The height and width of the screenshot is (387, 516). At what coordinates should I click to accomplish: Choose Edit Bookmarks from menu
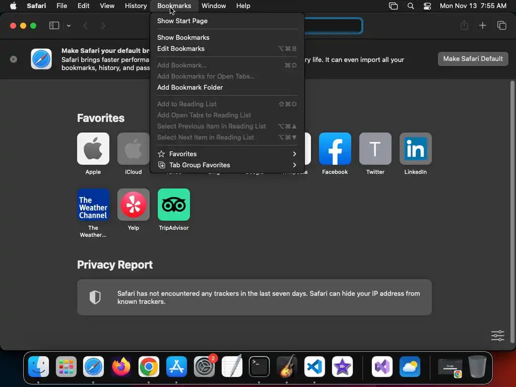coord(227,49)
